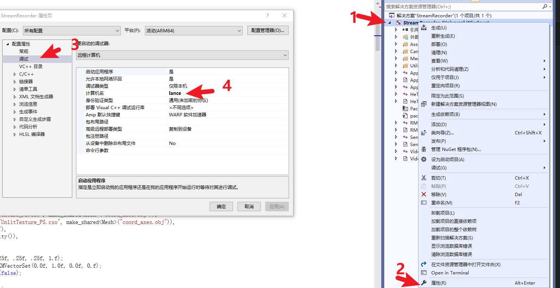This screenshot has height=288, width=560.
Task: Click the icon for 新建解决方案资源管理器视图(N)
Action: (424, 104)
